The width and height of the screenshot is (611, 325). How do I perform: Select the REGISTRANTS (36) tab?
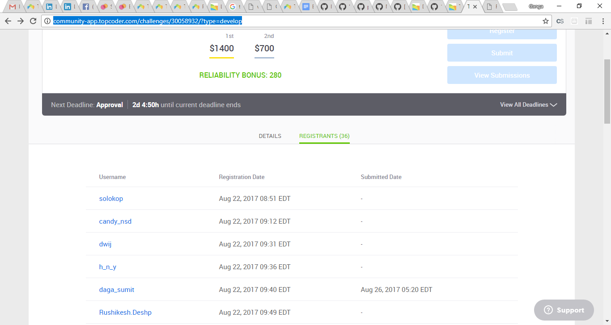(324, 136)
